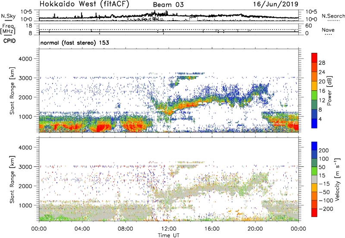Screen dimensions: 345x238
Task: Click the '-15' velocity scale value
Action: (x=324, y=184)
